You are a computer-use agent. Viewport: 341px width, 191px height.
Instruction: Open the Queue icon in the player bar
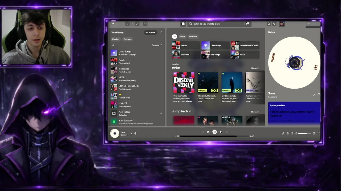click(287, 133)
